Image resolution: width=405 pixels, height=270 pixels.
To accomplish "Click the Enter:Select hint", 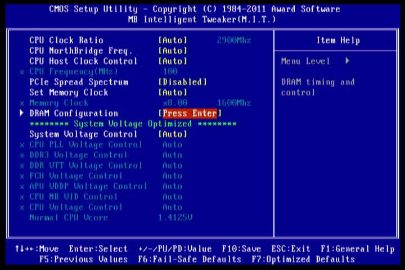I will 98,249.
